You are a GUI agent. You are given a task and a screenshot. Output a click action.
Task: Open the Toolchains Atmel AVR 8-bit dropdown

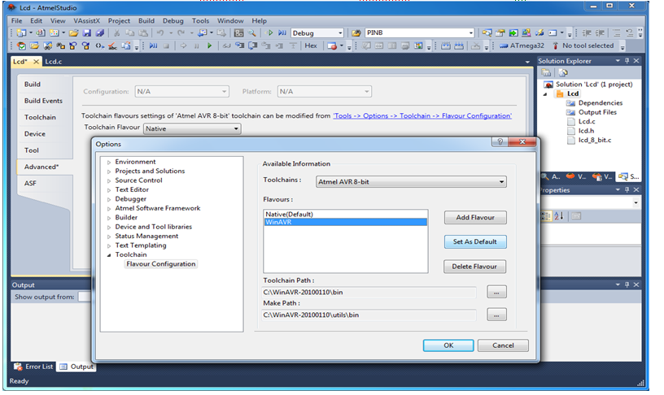tap(411, 182)
